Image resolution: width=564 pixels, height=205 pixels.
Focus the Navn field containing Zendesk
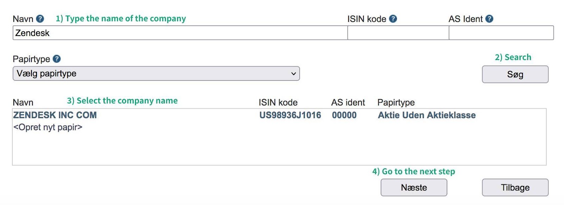(x=180, y=33)
